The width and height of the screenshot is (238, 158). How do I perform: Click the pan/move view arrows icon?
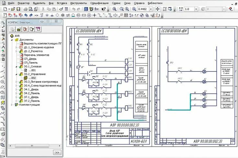click(x=157, y=9)
